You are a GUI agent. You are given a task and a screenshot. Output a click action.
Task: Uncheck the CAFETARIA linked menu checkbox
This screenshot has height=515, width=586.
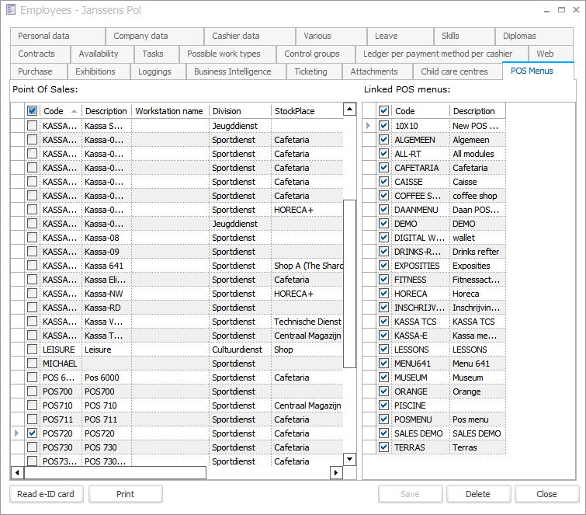(383, 168)
